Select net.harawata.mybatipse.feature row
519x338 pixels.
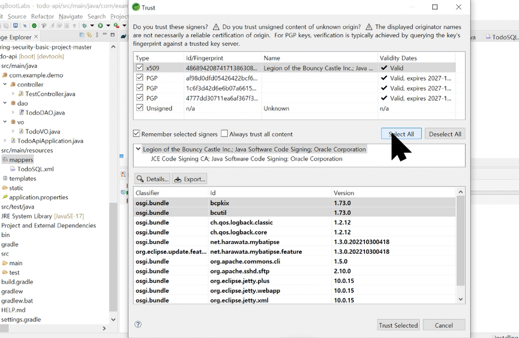pyautogui.click(x=295, y=251)
